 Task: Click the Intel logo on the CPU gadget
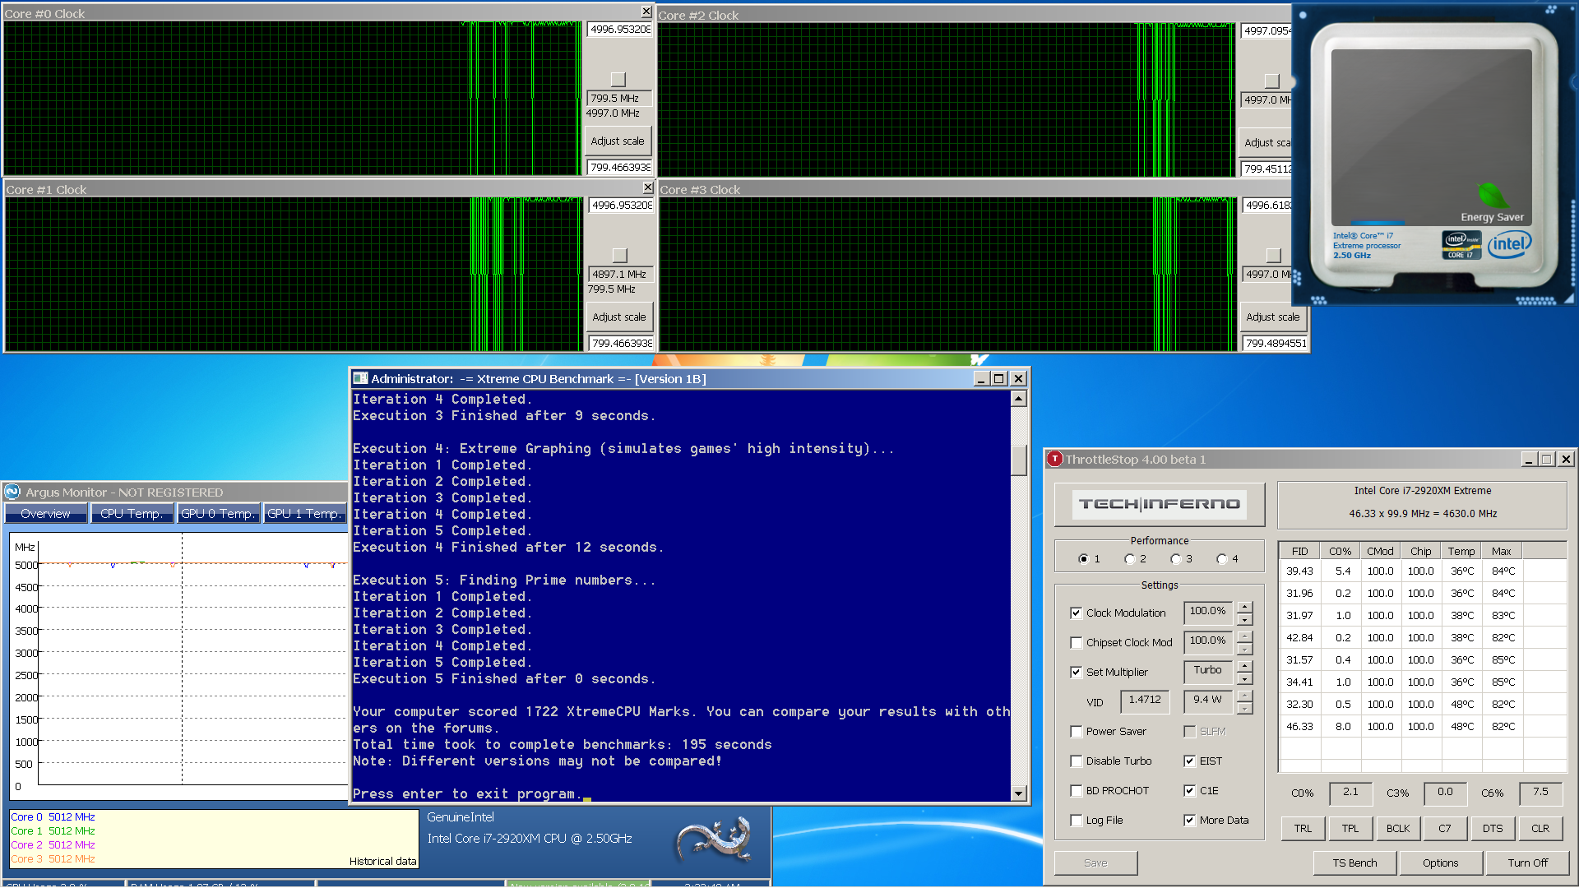pyautogui.click(x=1510, y=244)
